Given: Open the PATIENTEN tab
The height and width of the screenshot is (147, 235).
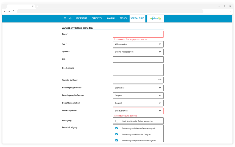Looking at the screenshot, I should point(97,18).
